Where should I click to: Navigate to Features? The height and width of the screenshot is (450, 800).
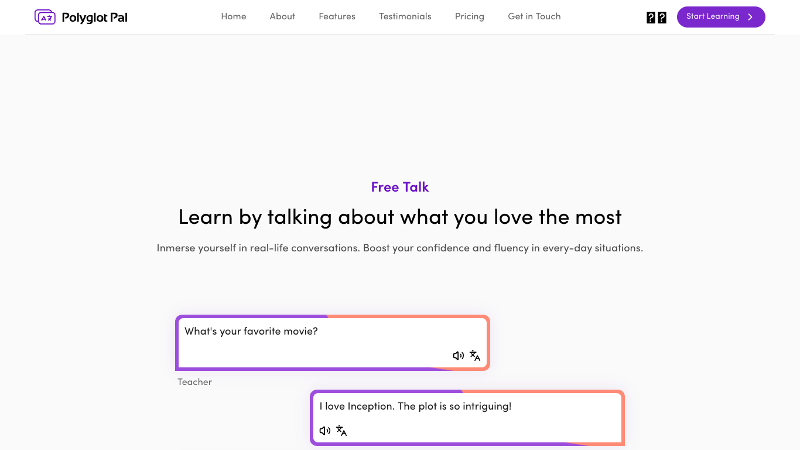coord(337,16)
